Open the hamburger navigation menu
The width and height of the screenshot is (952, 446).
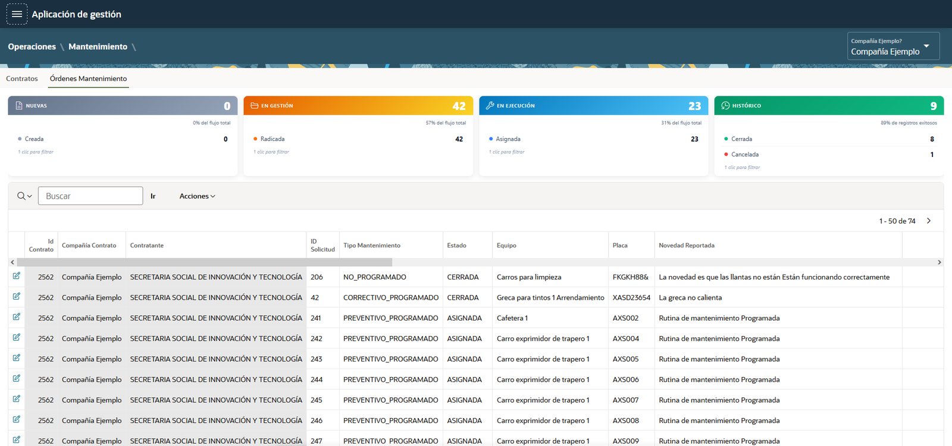(17, 14)
